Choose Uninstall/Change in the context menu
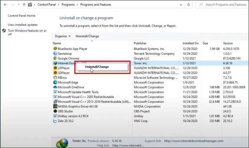 coord(102,67)
